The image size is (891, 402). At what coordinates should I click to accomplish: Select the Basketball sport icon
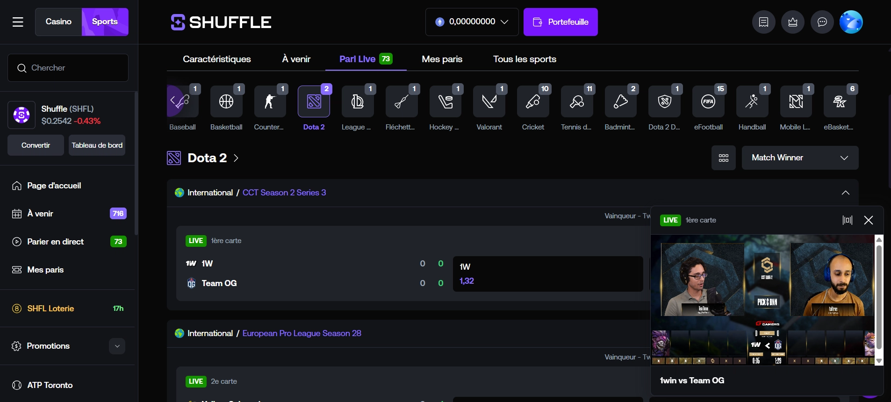click(x=226, y=101)
